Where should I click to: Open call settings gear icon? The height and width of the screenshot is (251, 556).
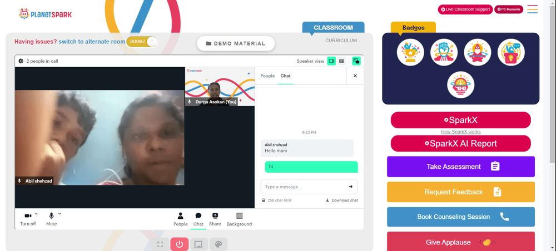(x=21, y=61)
